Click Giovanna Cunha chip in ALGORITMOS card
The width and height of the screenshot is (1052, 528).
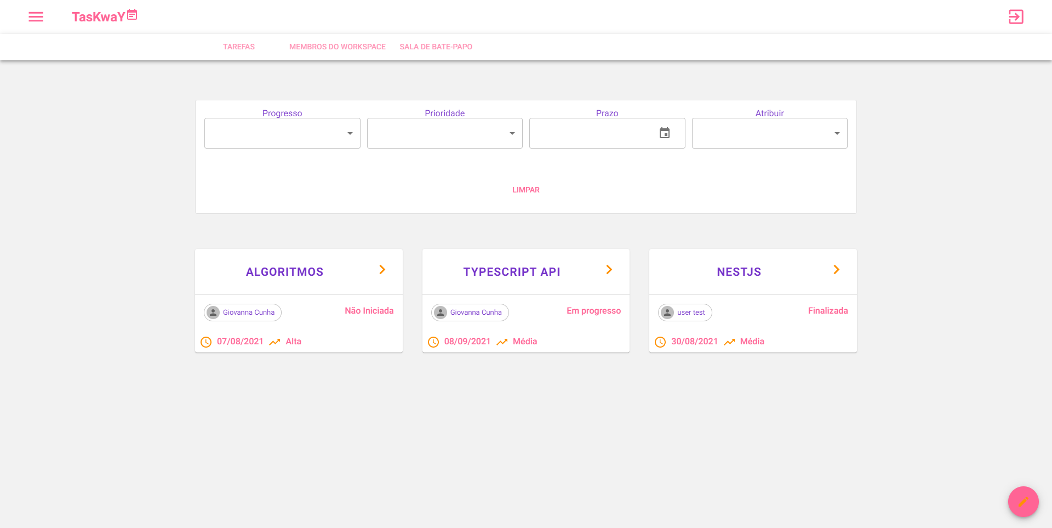[243, 313]
